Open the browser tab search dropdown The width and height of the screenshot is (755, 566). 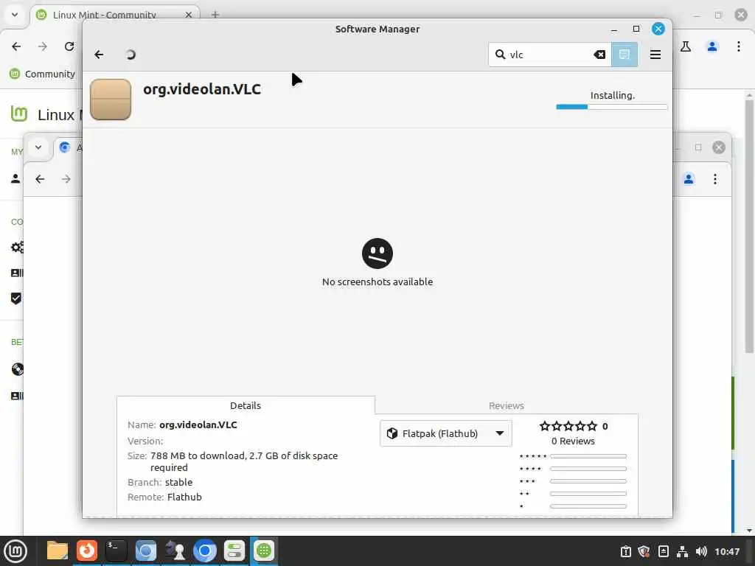coord(15,15)
